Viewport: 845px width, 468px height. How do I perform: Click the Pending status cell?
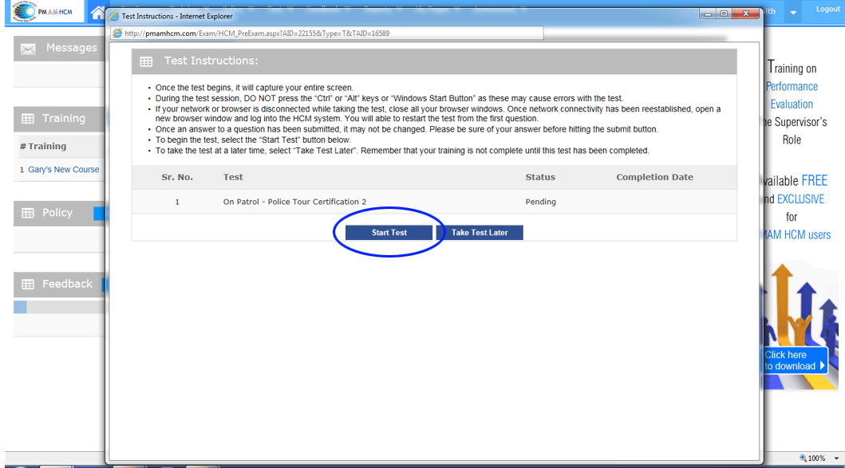click(x=540, y=202)
